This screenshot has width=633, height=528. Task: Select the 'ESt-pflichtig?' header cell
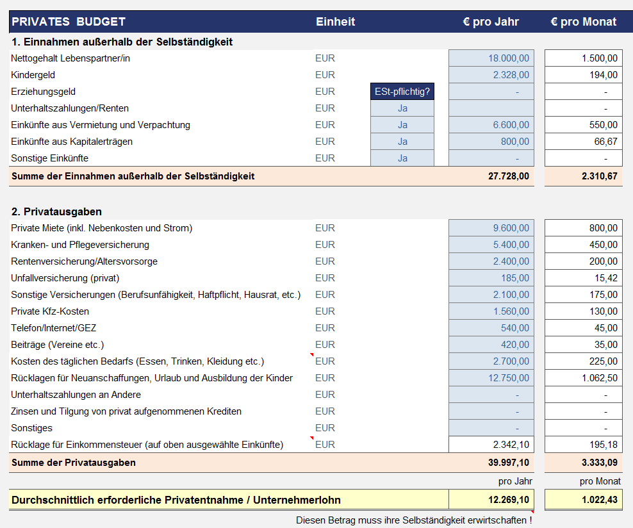[402, 92]
